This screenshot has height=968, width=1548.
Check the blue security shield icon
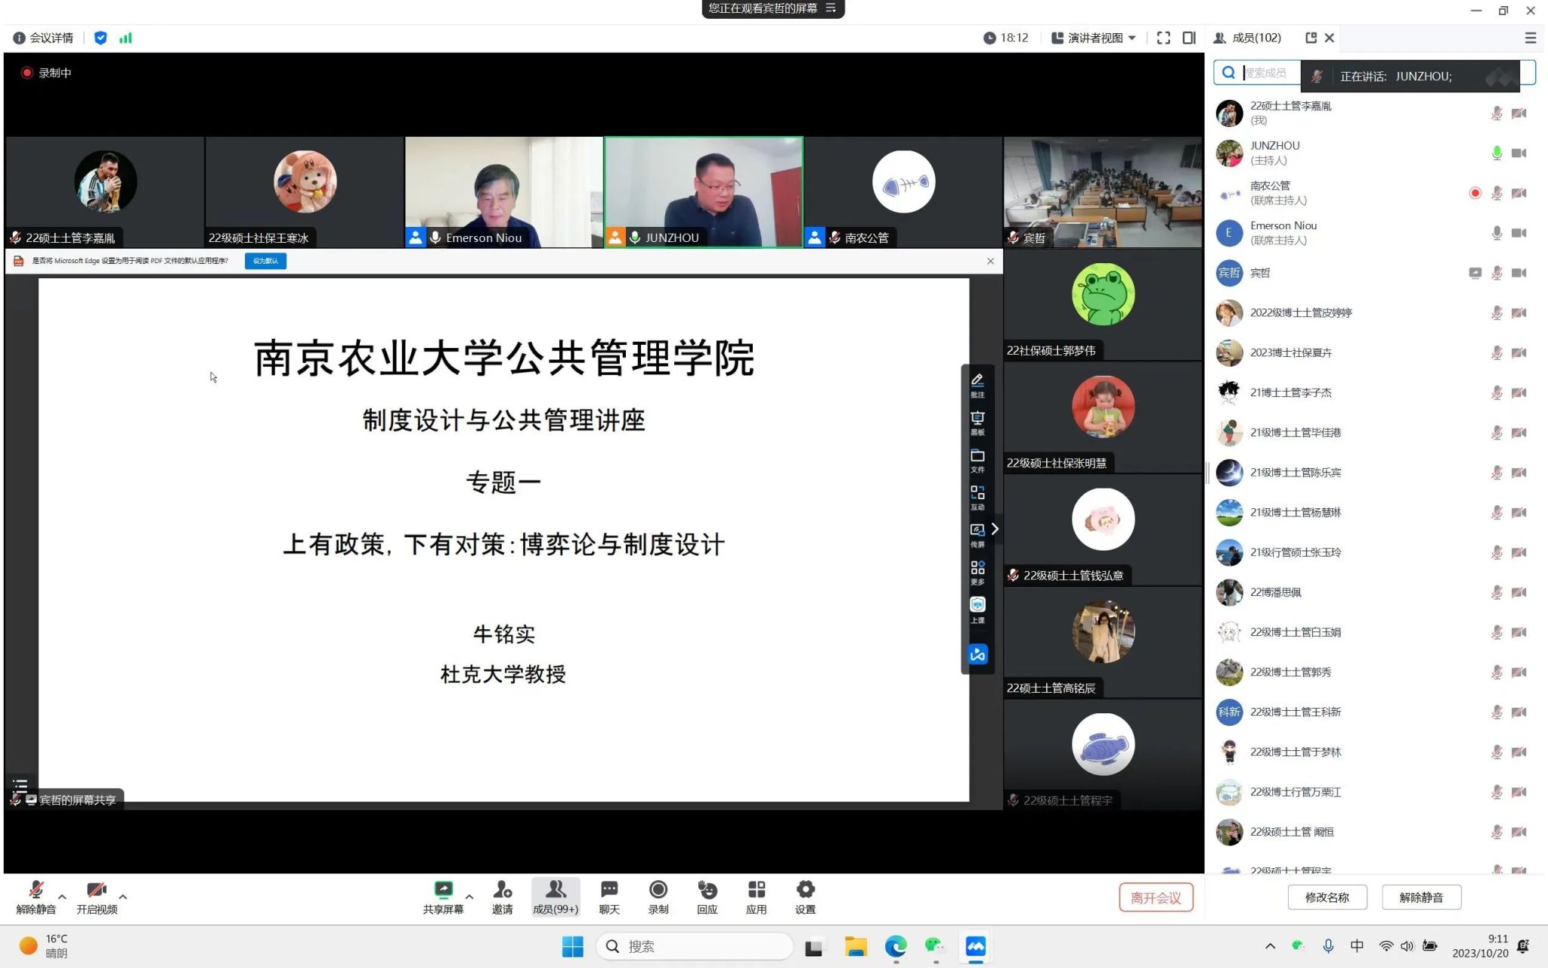[x=101, y=38]
